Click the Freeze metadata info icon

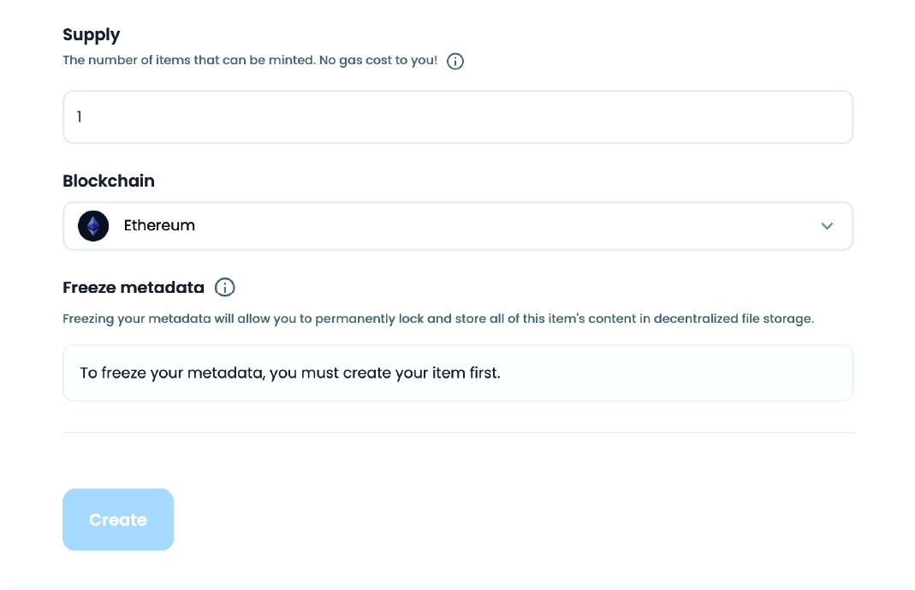(224, 287)
